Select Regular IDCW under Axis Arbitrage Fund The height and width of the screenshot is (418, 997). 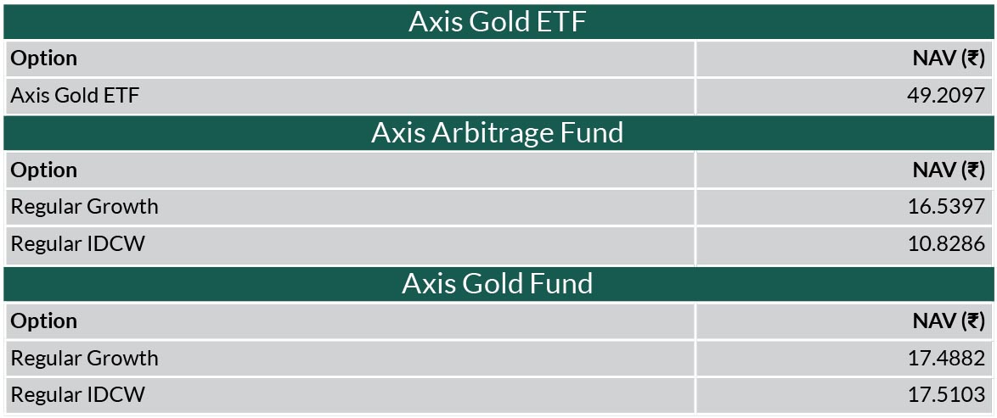(77, 244)
